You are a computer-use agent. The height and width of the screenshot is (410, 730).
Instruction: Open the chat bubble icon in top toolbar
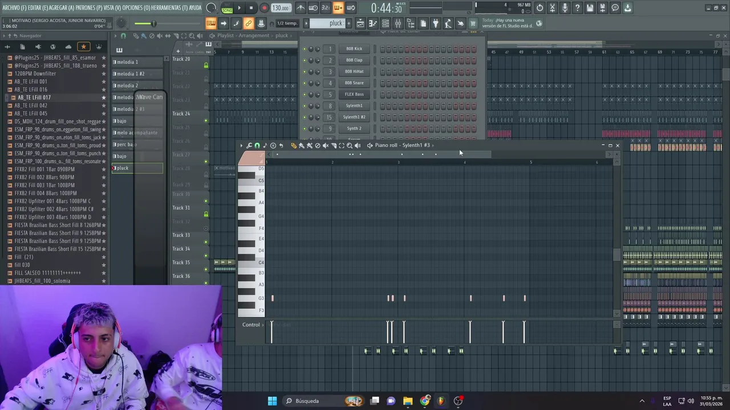click(615, 8)
